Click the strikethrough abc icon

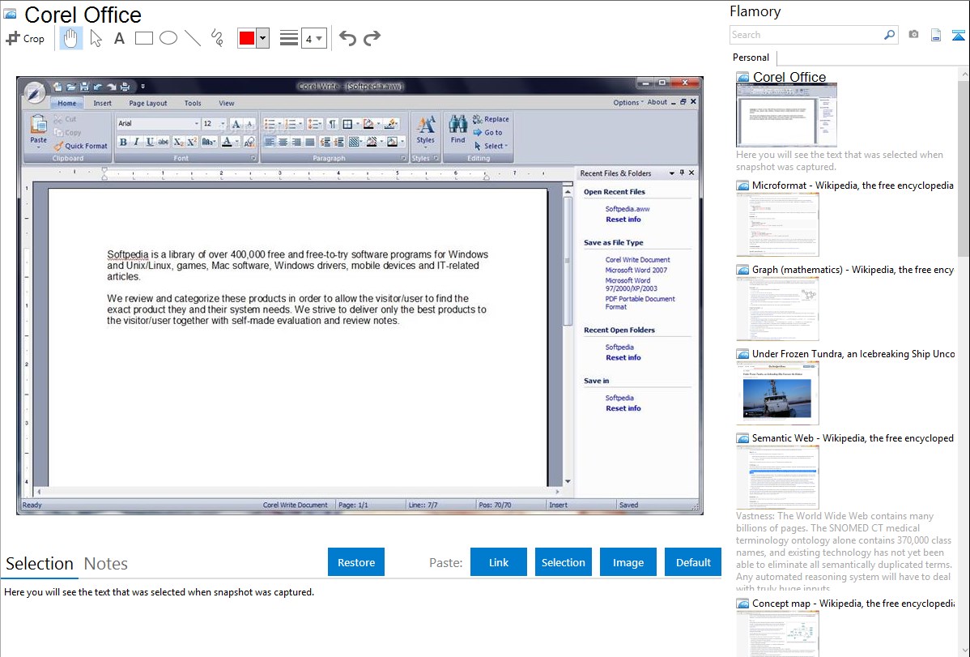pos(164,143)
